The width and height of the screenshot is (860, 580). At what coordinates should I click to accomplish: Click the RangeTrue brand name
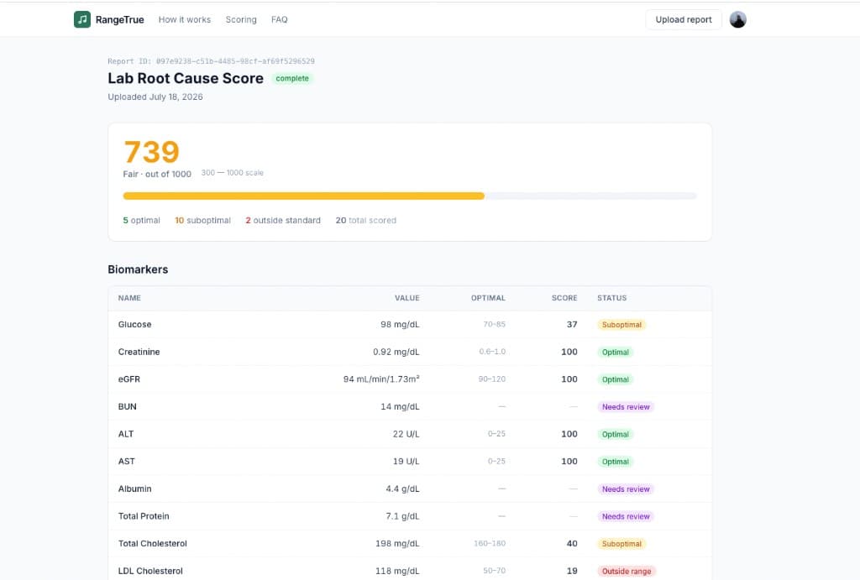(119, 20)
